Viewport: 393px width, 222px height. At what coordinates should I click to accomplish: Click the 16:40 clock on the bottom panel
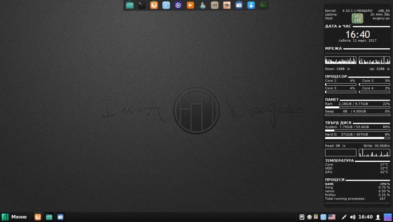(x=365, y=217)
